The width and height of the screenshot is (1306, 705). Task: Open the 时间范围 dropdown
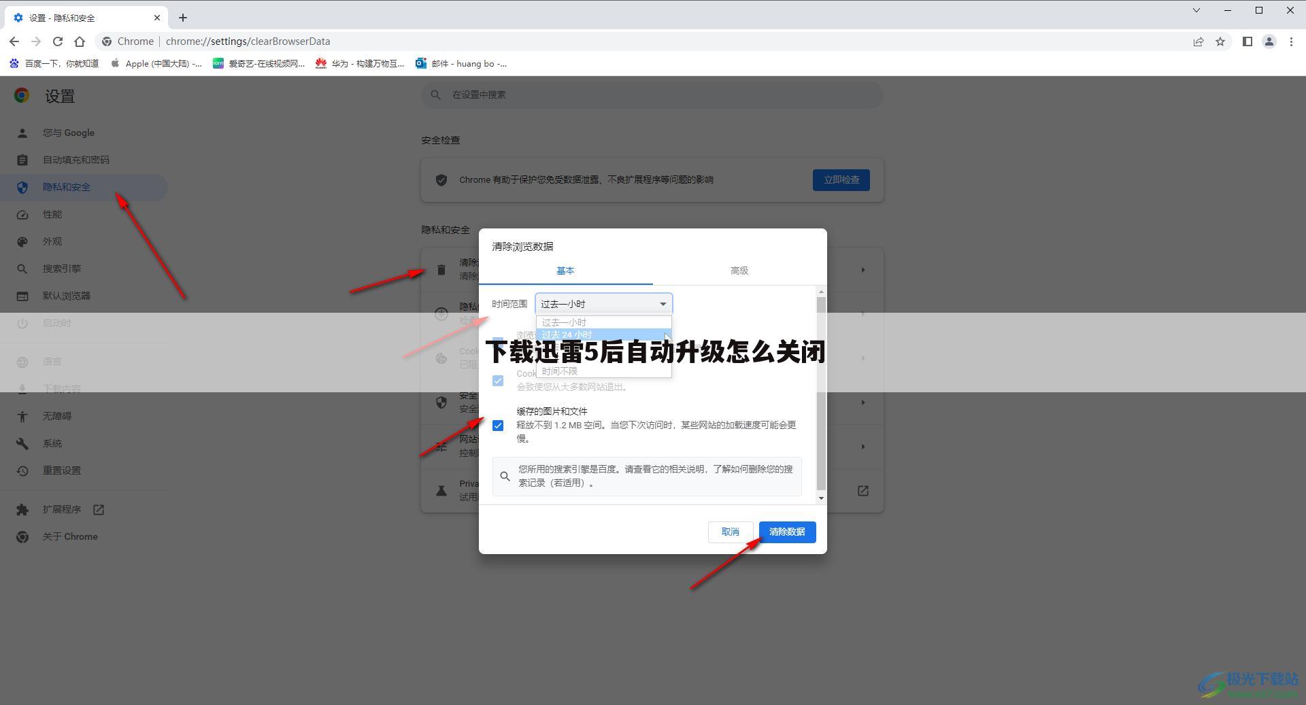coord(604,304)
